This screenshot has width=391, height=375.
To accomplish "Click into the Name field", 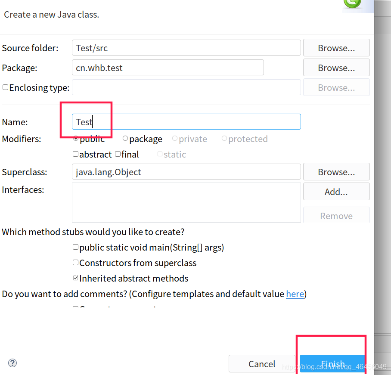I will (x=186, y=122).
